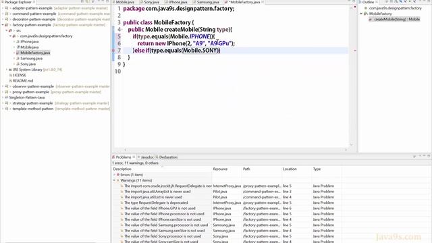Collapse the Warnings (11 items) group

tap(114, 180)
